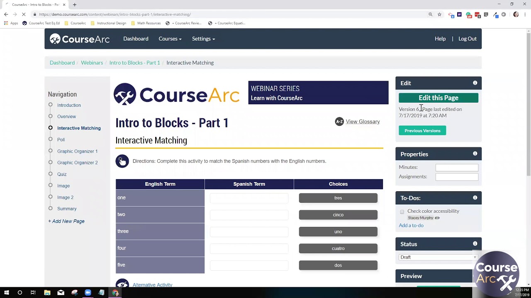Click Help in the top navbar
The height and width of the screenshot is (298, 531).
tap(440, 39)
